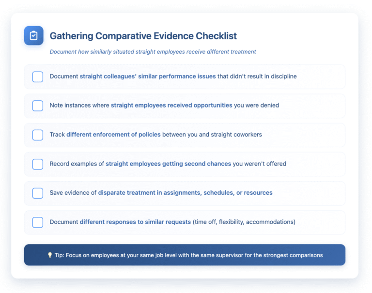This screenshot has width=372, height=293.
Task: Check the different responses to requests checkbox
Action: (38, 222)
